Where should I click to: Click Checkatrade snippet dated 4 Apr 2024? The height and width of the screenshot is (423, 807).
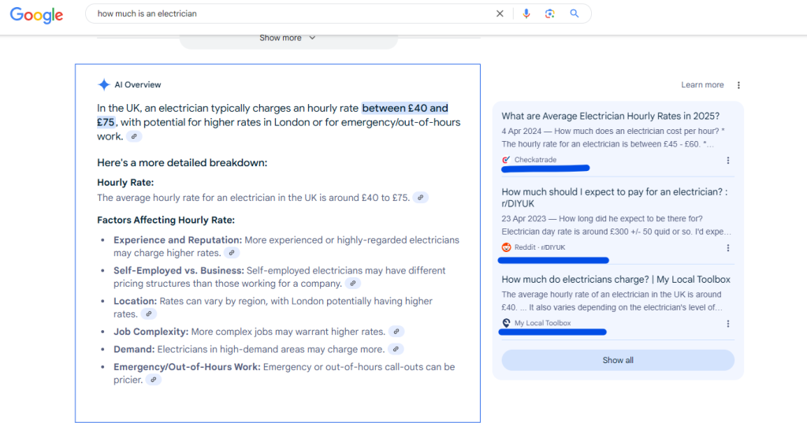click(x=613, y=137)
